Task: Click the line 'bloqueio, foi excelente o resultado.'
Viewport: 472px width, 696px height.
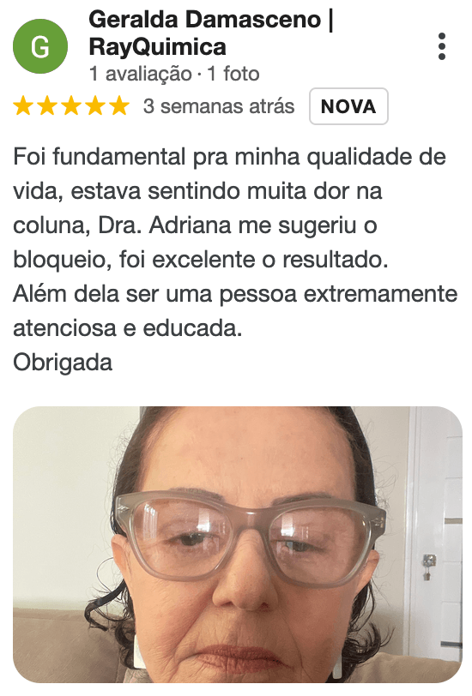Action: point(201,260)
